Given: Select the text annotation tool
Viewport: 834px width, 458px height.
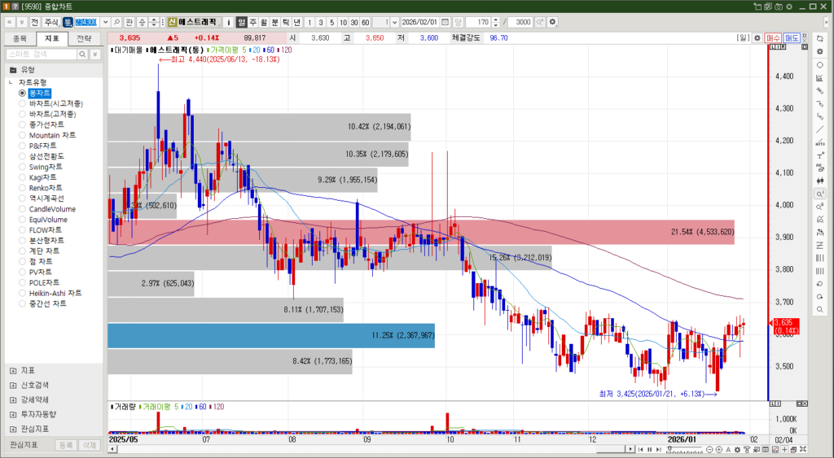Looking at the screenshot, I should [819, 155].
